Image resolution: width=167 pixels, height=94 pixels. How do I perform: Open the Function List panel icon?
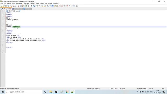coord(59,6)
